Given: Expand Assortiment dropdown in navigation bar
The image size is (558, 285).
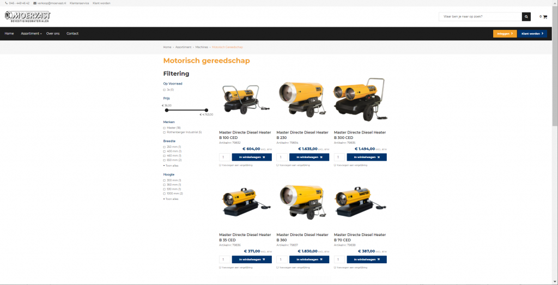Looking at the screenshot, I should click(31, 34).
